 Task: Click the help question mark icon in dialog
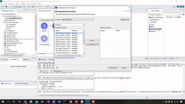pyautogui.click(x=57, y=68)
